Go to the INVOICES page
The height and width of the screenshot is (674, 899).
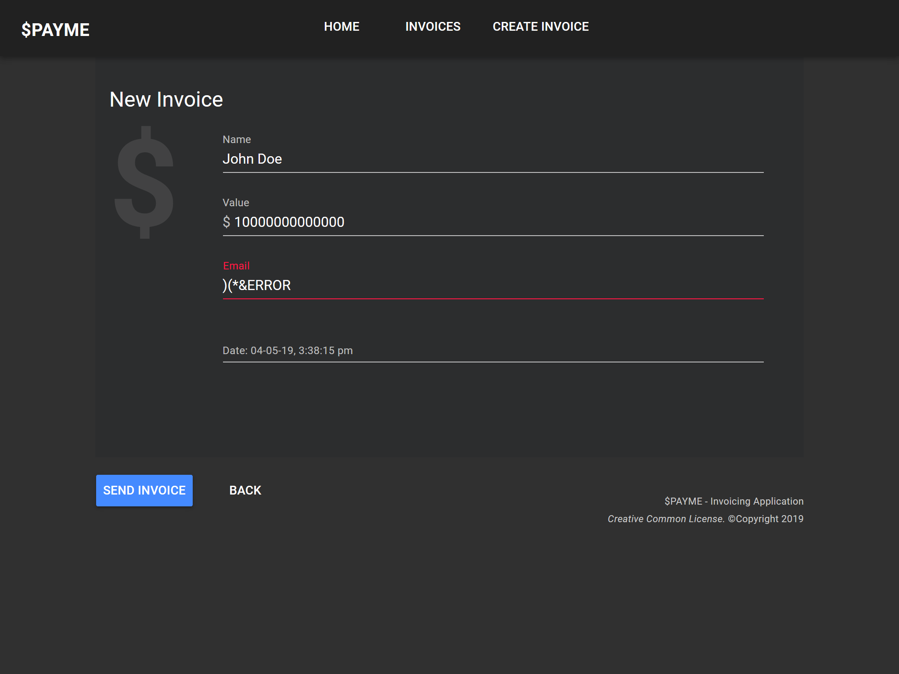pos(433,27)
